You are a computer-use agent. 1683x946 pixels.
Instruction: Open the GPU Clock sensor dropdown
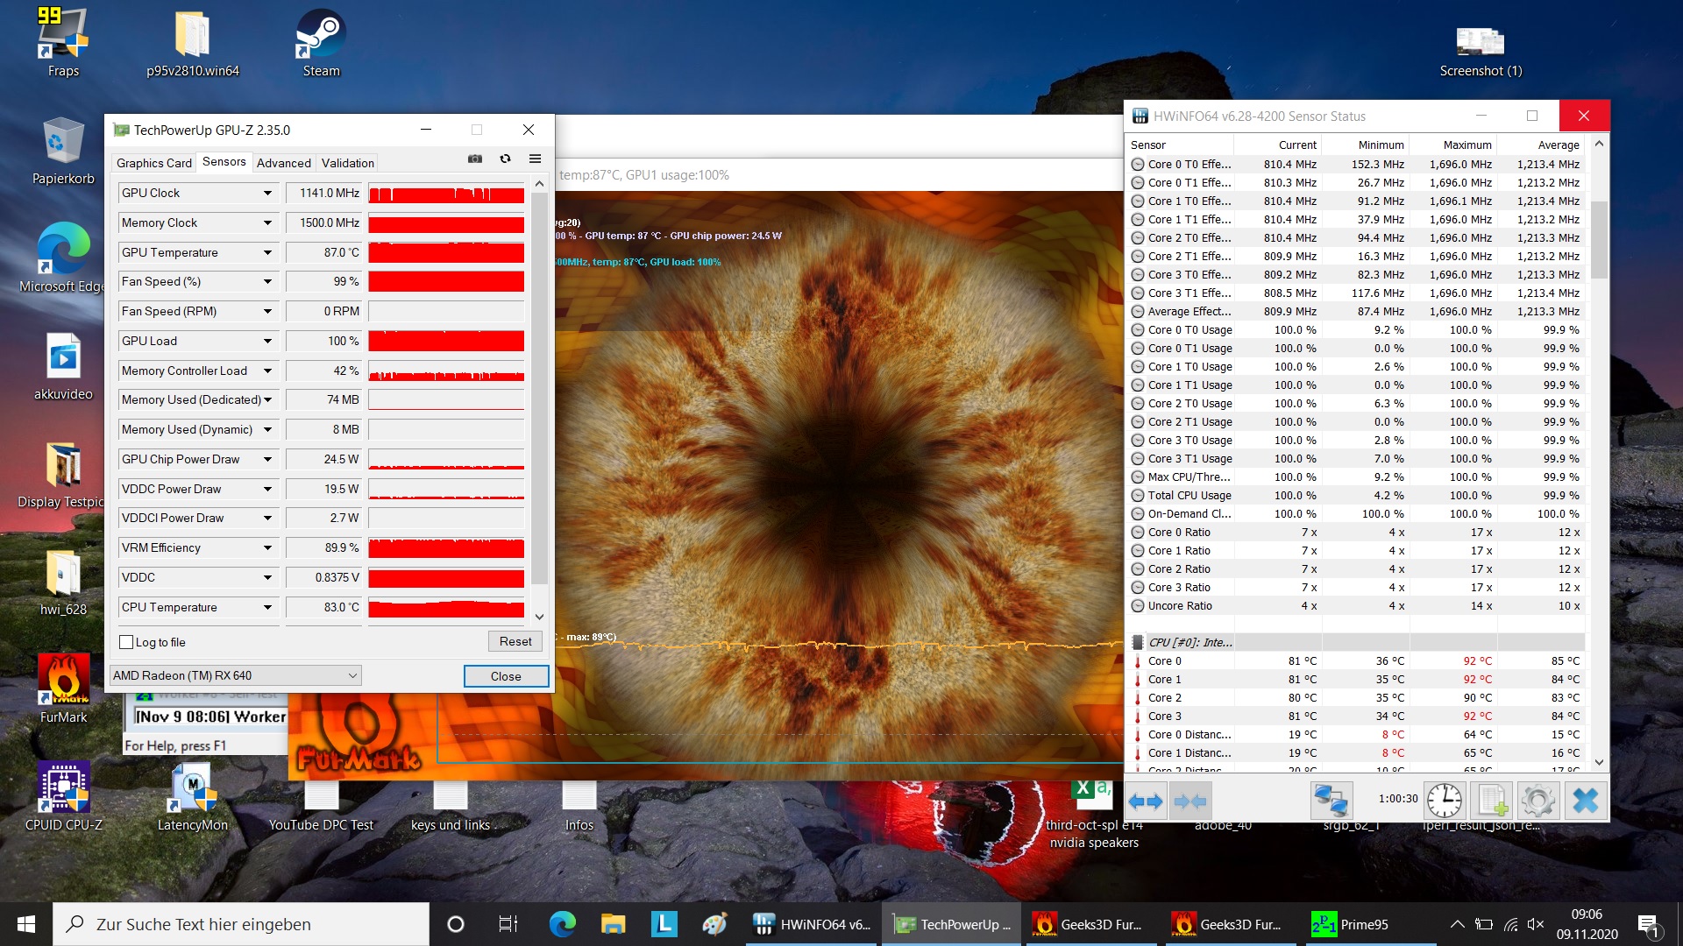coord(267,193)
